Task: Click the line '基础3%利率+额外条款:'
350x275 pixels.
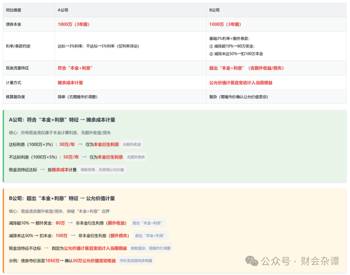Action: coord(229,39)
